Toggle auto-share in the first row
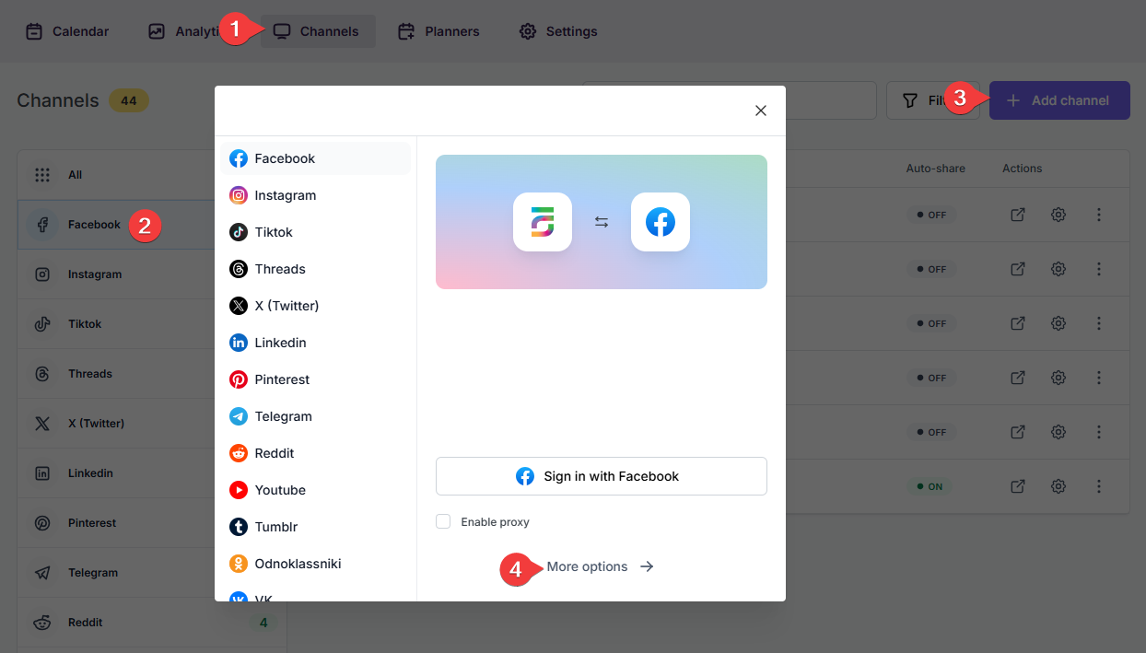Viewport: 1146px width, 653px height. click(x=930, y=215)
